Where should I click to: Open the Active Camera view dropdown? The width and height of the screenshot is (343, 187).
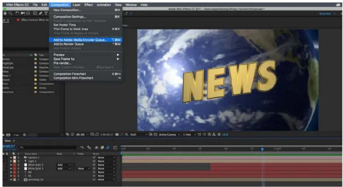pos(169,134)
